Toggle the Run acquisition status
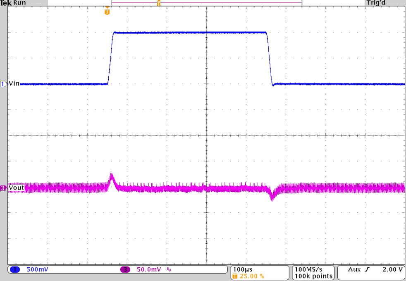 (x=19, y=3)
